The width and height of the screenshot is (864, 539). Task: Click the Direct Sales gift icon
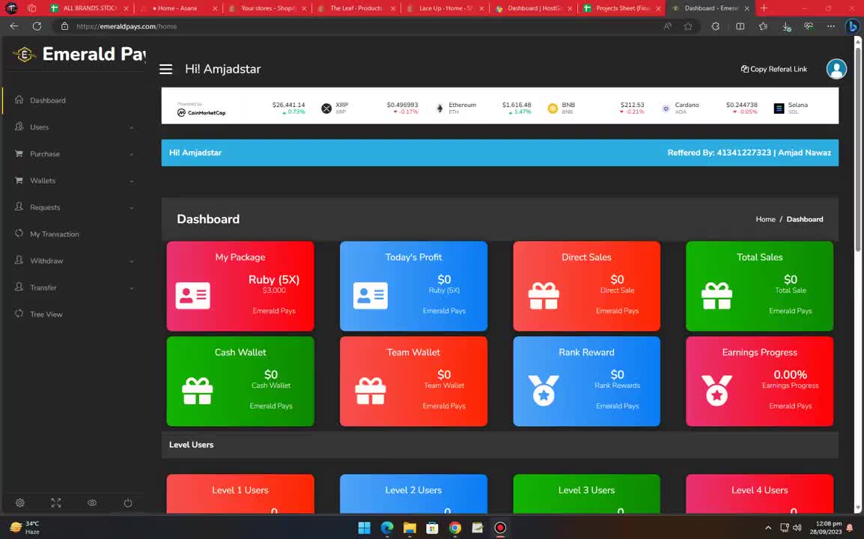point(544,296)
